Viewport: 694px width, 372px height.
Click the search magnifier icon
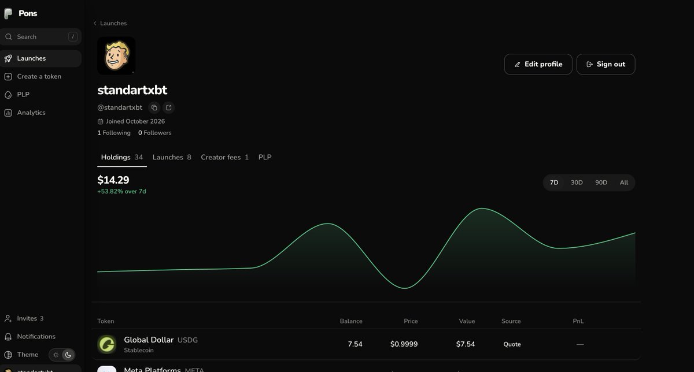(9, 37)
